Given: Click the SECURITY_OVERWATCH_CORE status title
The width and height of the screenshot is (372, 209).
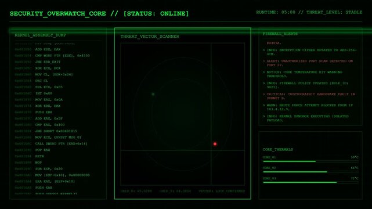Looking at the screenshot, I should (99, 13).
